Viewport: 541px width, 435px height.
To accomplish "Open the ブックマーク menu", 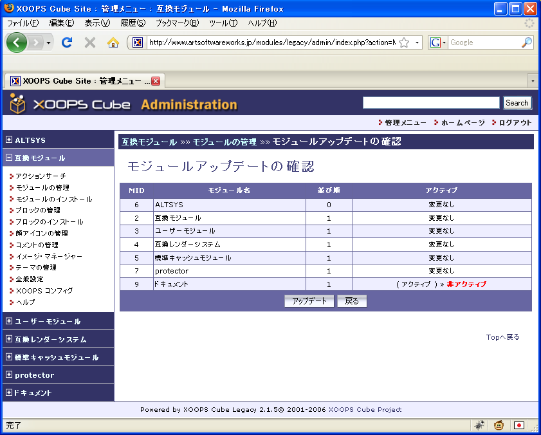I will (x=177, y=23).
